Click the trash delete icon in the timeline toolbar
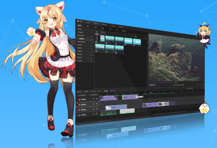217x148 pixels. click(98, 91)
